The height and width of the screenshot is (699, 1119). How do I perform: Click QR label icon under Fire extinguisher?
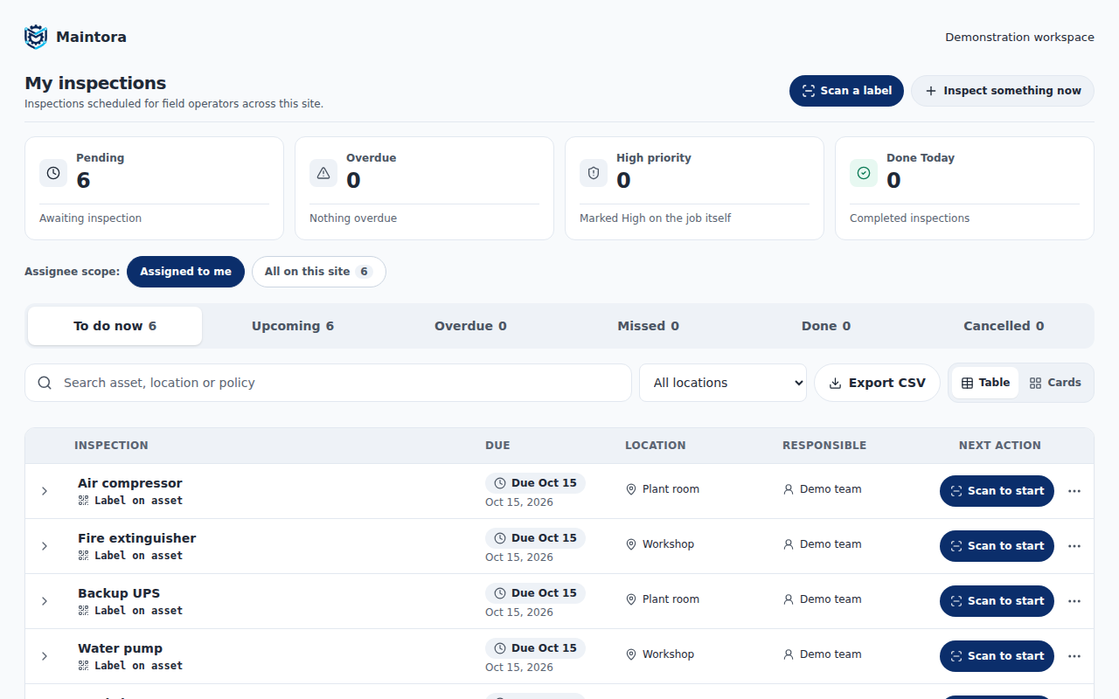click(83, 556)
